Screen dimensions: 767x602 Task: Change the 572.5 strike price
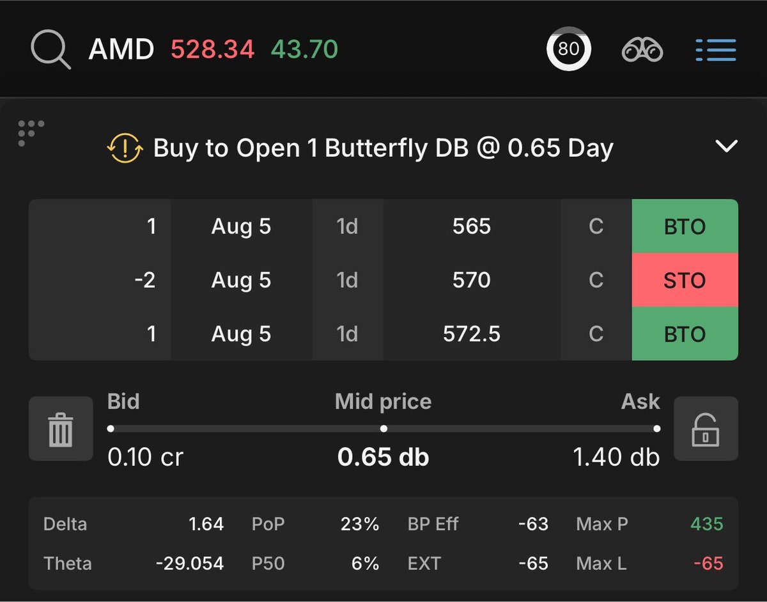tap(472, 334)
